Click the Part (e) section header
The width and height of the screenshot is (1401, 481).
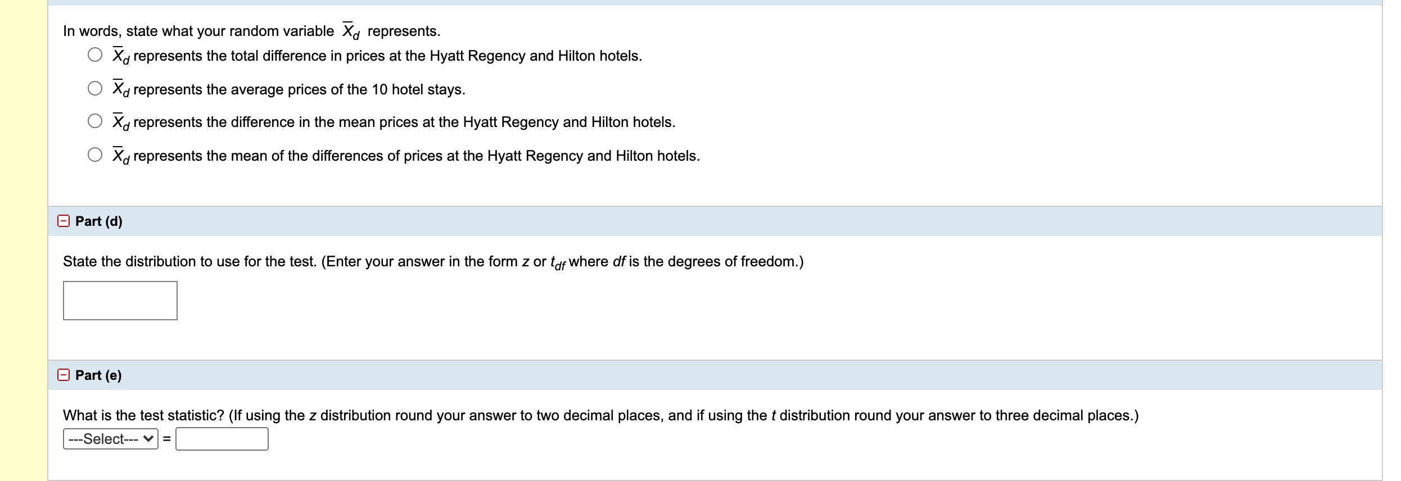click(x=99, y=374)
